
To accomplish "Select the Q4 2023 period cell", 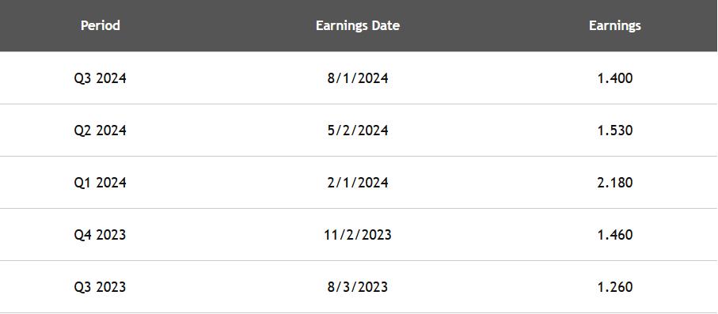I will (101, 235).
